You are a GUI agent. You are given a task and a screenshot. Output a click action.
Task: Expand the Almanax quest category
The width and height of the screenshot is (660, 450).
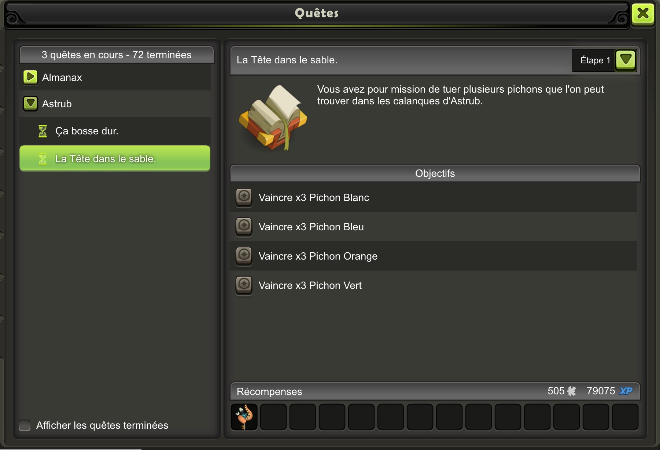(x=30, y=77)
